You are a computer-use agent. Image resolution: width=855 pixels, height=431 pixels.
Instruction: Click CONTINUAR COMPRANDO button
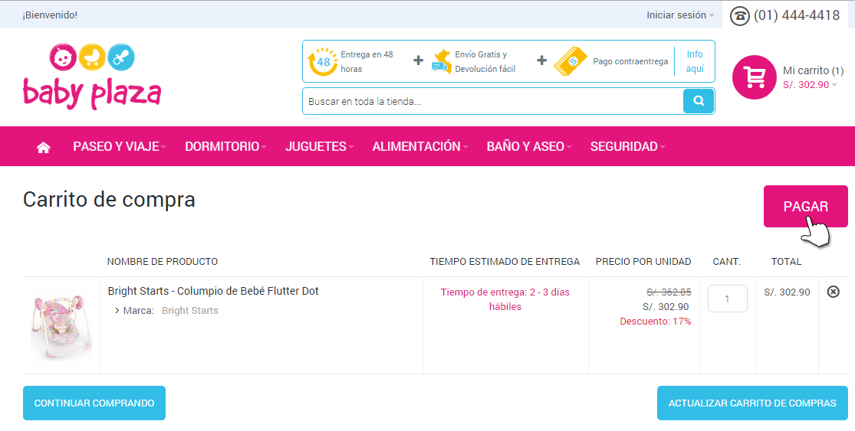94,403
